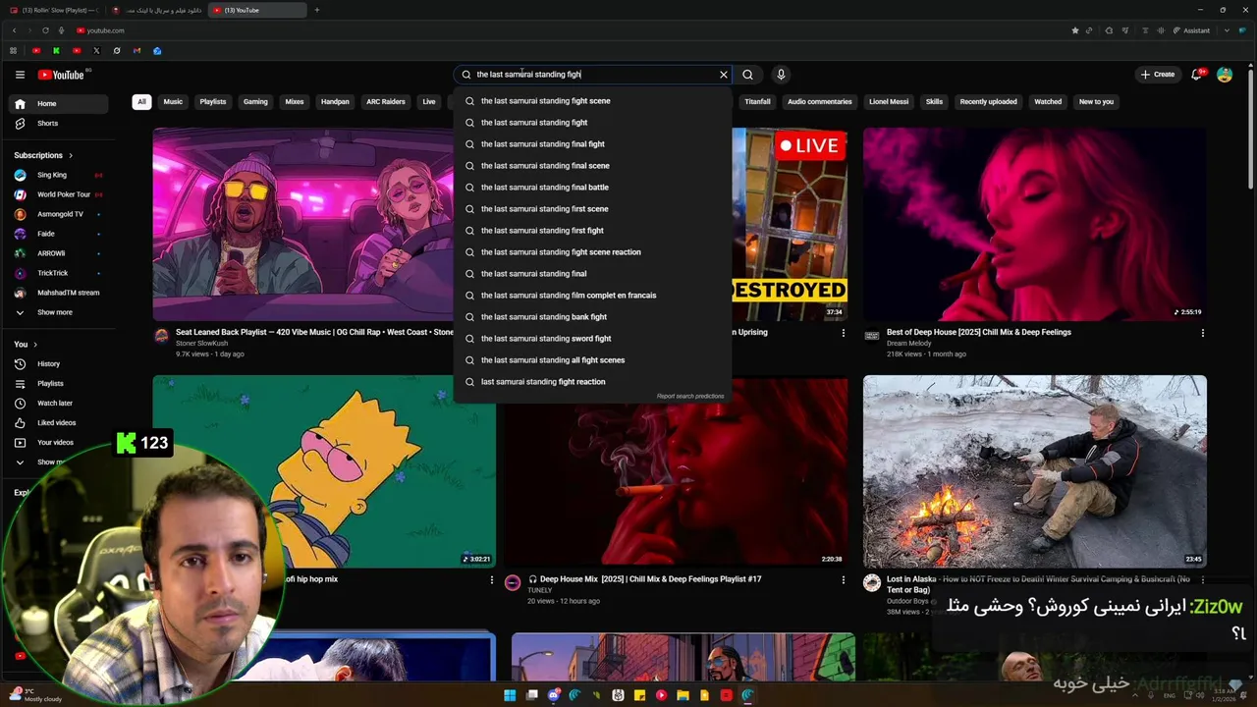Viewport: 1257px width, 707px height.
Task: Choose suggestion 'the last samurai standing final battle'
Action: tap(592, 188)
